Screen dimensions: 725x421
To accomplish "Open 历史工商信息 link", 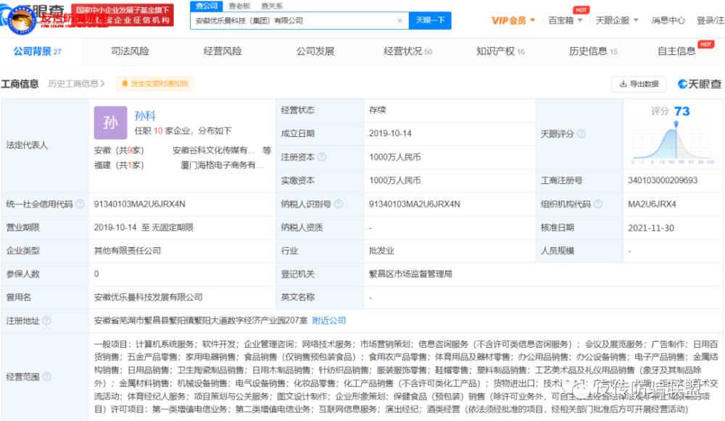I will [x=76, y=83].
